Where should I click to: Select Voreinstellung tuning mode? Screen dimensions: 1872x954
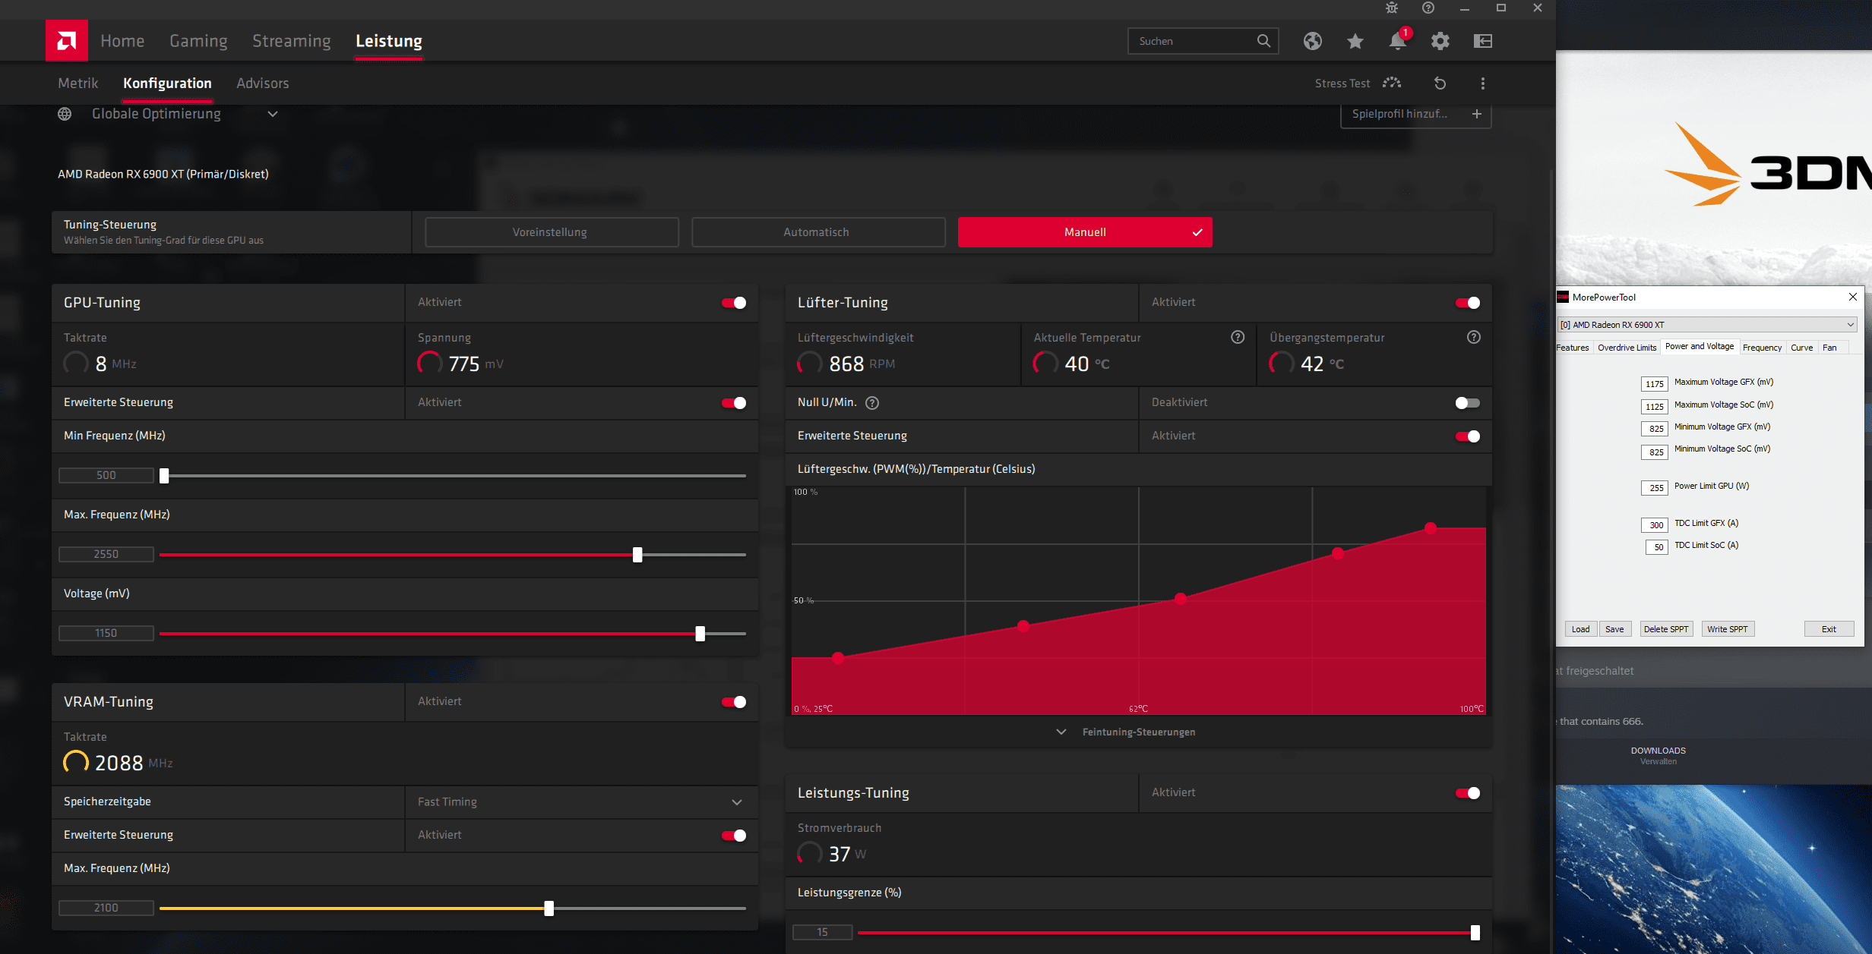tap(552, 232)
